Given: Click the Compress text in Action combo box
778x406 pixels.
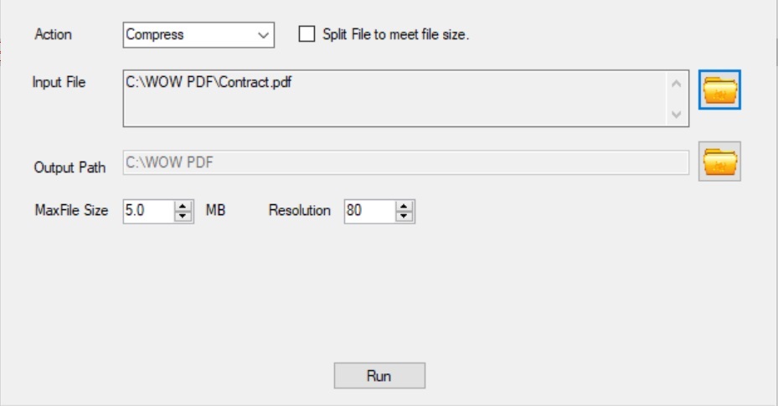Looking at the screenshot, I should click(156, 35).
